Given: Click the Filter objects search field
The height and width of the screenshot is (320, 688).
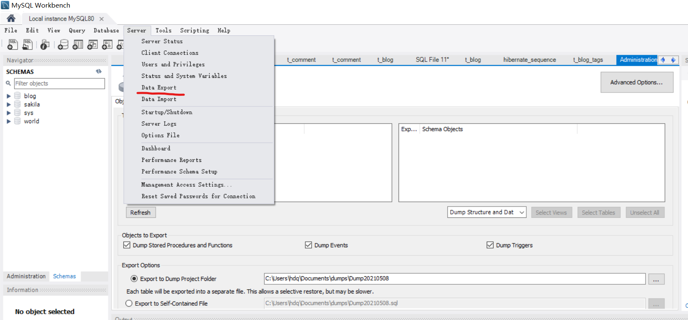Looking at the screenshot, I should tap(59, 83).
